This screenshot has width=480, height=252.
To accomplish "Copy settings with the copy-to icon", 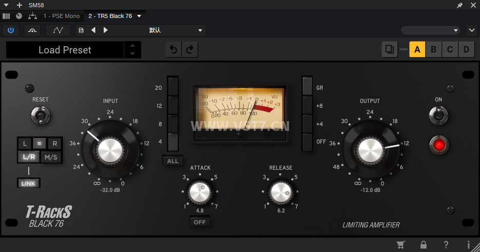I will [x=390, y=49].
